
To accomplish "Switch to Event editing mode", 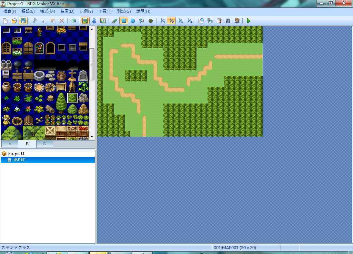I will (x=94, y=21).
